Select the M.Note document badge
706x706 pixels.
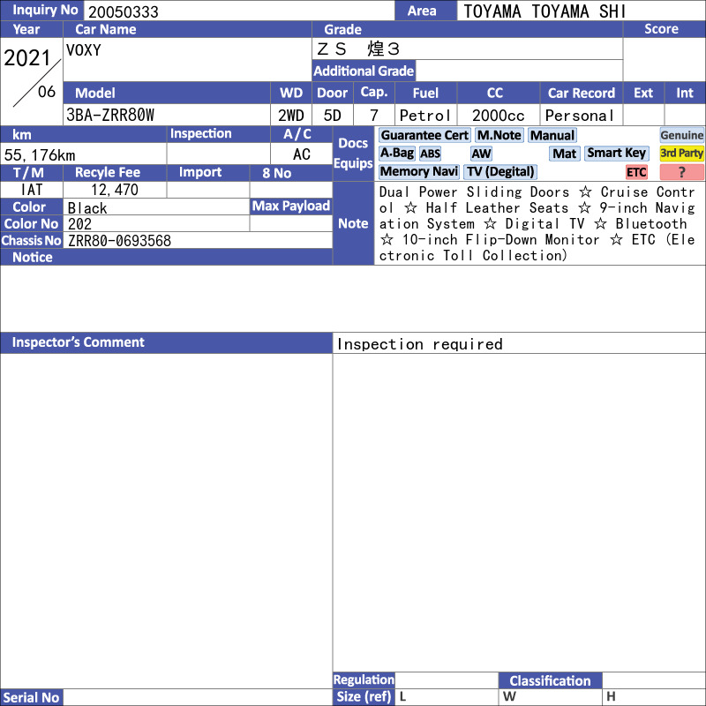[499, 136]
